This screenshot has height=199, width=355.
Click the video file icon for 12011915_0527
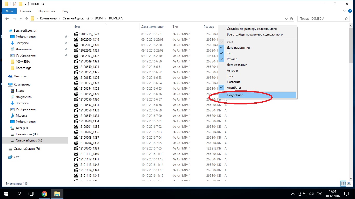[76, 34]
